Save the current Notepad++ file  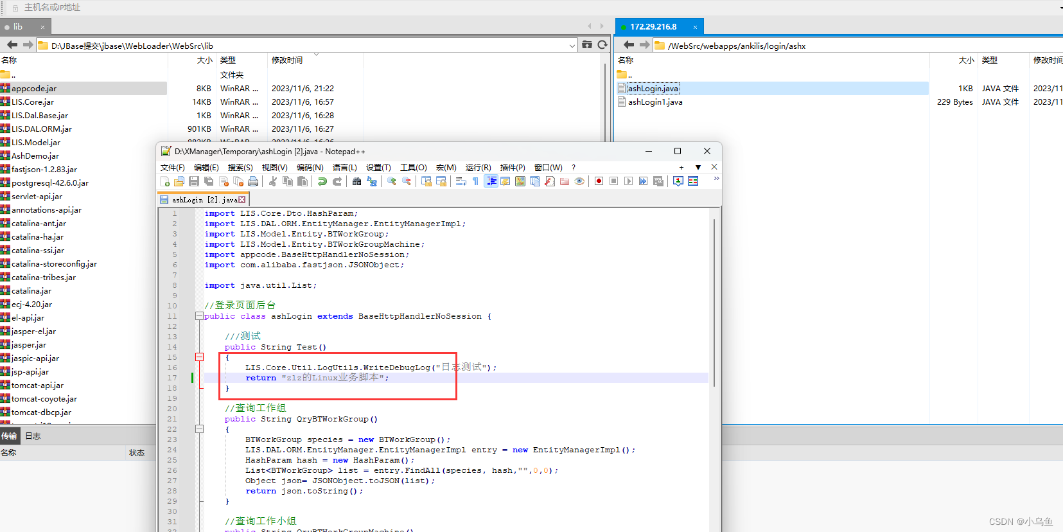coord(194,182)
